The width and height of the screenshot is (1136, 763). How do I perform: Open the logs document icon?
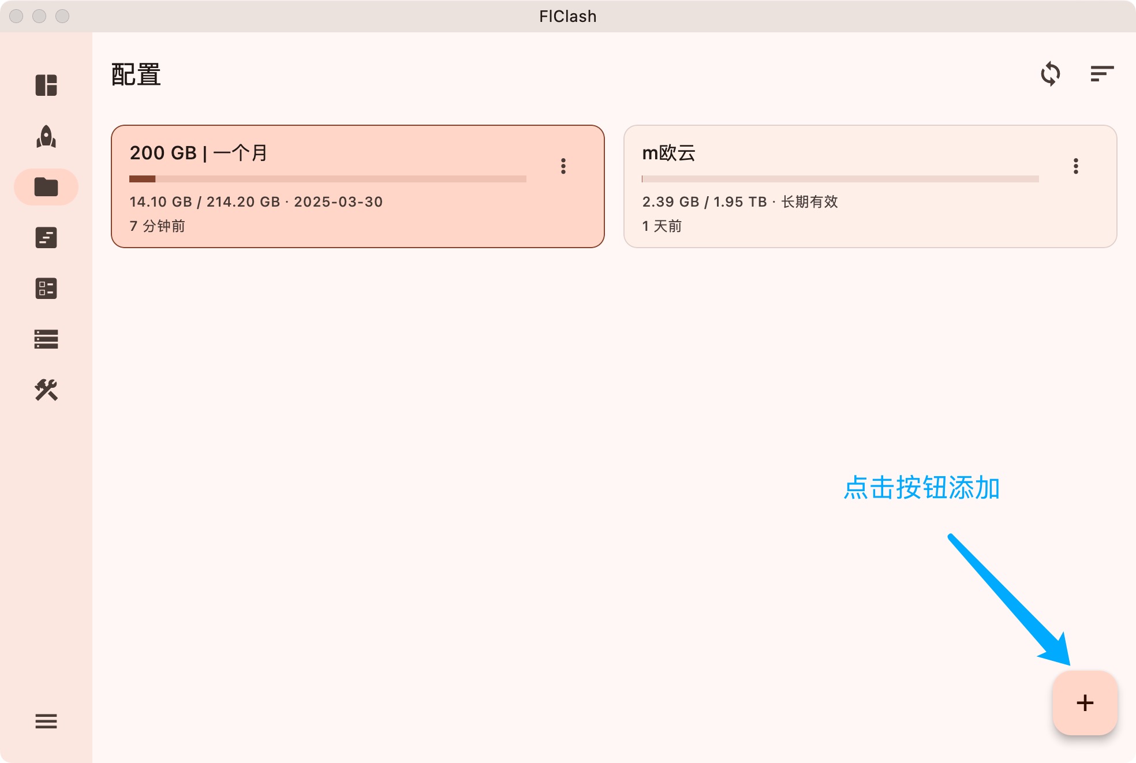(46, 238)
